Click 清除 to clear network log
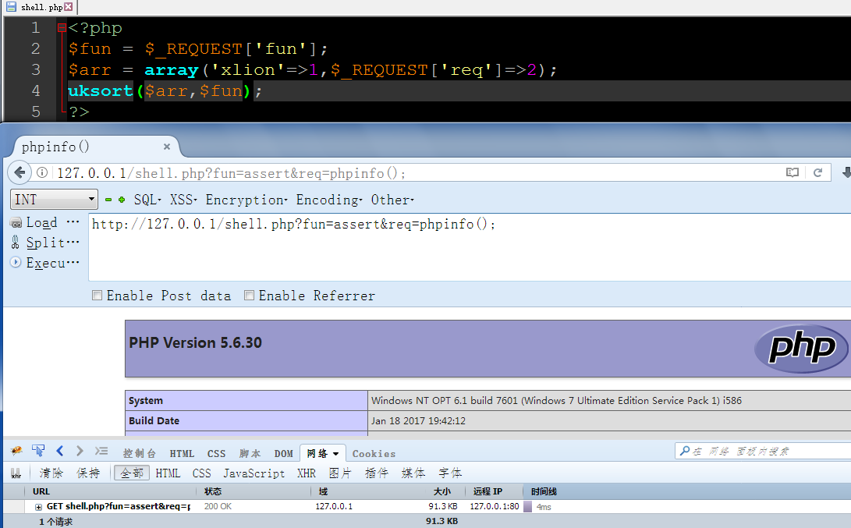 point(51,473)
